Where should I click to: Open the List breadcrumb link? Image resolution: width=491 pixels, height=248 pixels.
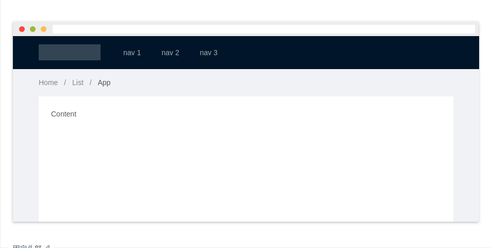pyautogui.click(x=78, y=82)
